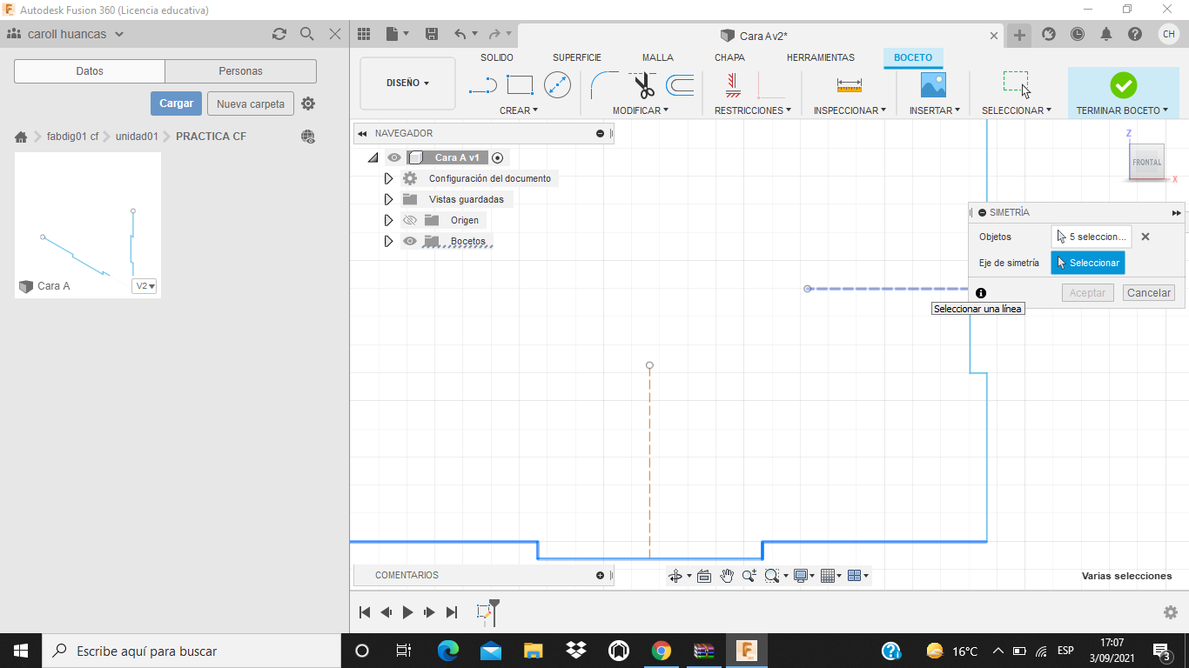1189x668 pixels.
Task: Select the Offset tool icon
Action: click(x=680, y=85)
